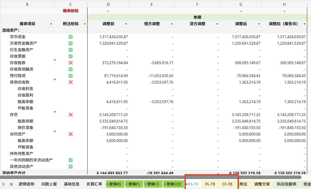Click the check mark for 一年内到期的非流动资产
This screenshot has width=311, height=189.
click(x=71, y=160)
